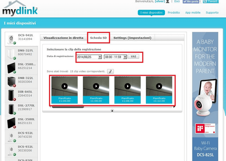Click the iF product design award badge
226x161 pixels.
tap(205, 128)
